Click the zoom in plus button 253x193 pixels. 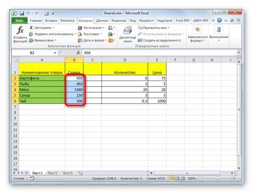coord(234,178)
